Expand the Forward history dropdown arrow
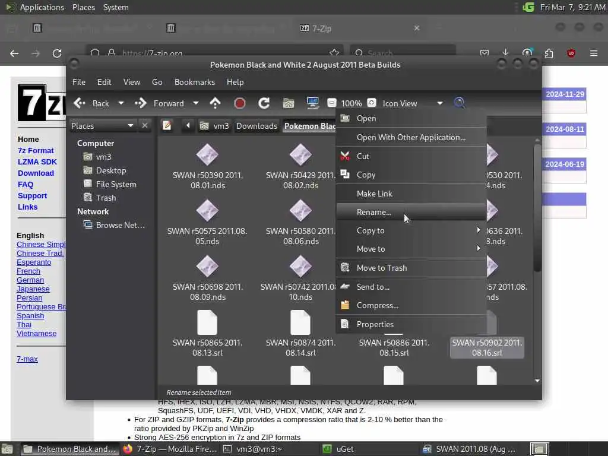The width and height of the screenshot is (608, 456). 196,103
